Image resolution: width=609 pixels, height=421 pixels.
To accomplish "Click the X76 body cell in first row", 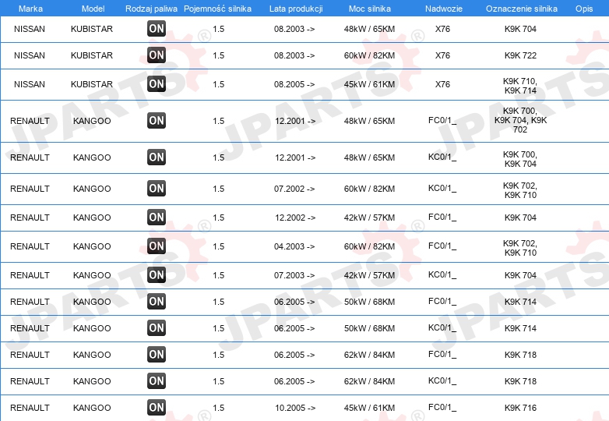I will [x=442, y=29].
